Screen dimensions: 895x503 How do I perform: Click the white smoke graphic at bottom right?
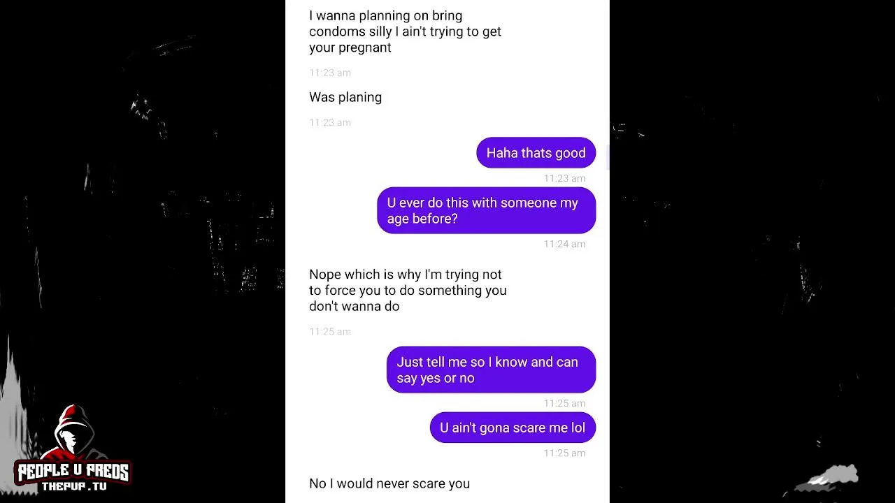pos(829,477)
